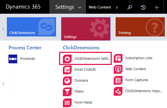
Task: Expand the Settings dropdown chevron
Action: click(x=80, y=8)
